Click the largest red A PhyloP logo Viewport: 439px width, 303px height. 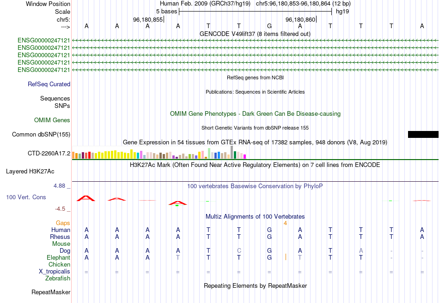86,198
